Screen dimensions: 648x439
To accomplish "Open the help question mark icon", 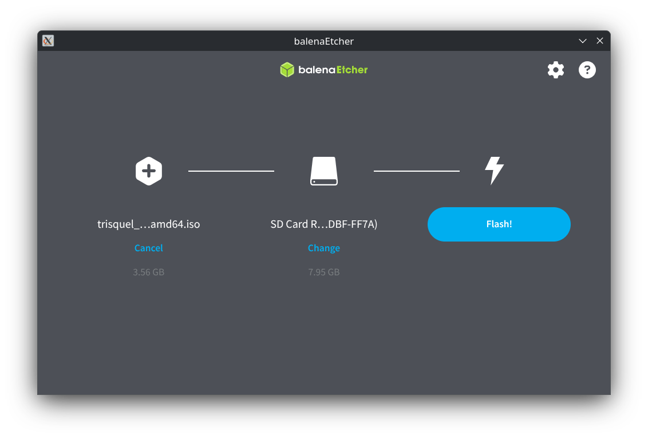I will (587, 70).
